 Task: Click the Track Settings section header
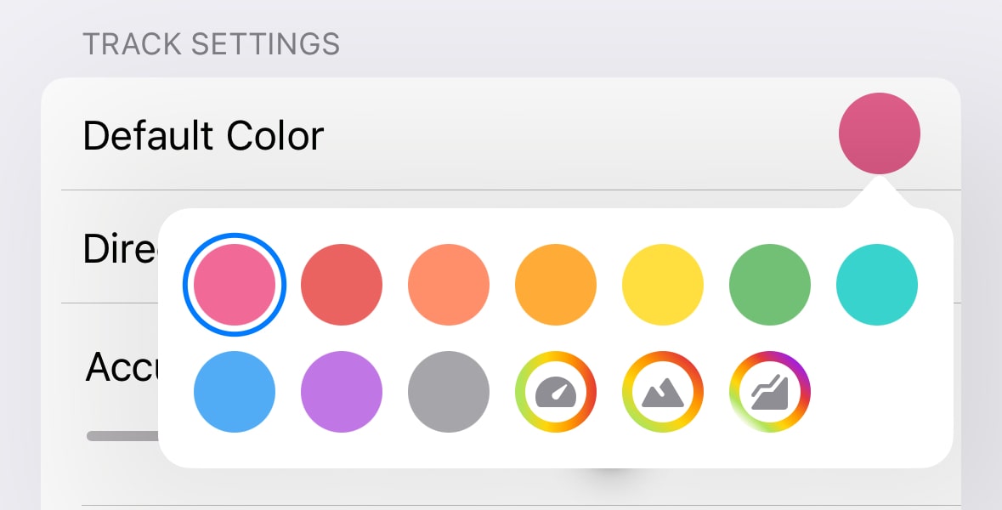coord(211,43)
